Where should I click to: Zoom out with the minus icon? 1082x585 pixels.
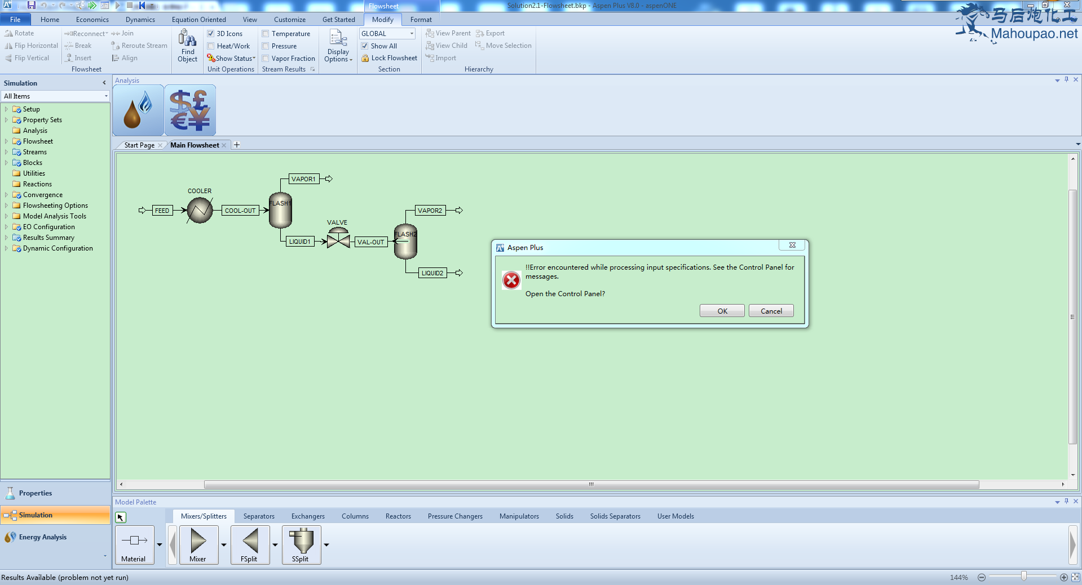coord(982,577)
